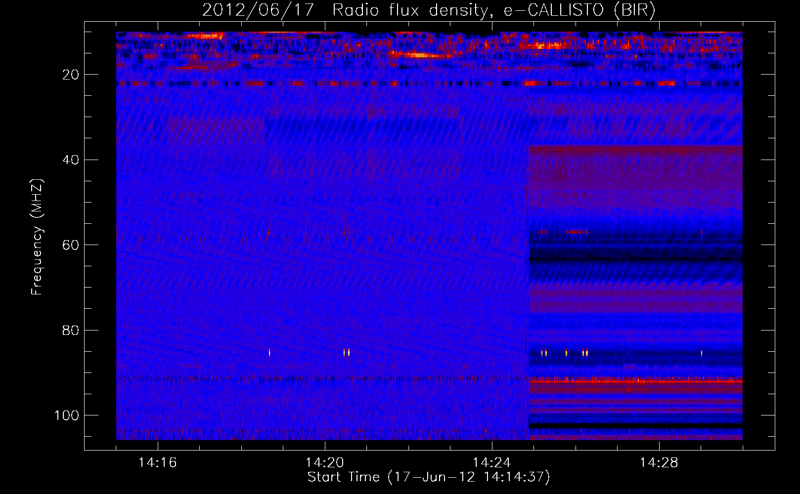Screen dimensions: 800x494
Task: Click the '80' frequency tick label
Action: pos(71,330)
